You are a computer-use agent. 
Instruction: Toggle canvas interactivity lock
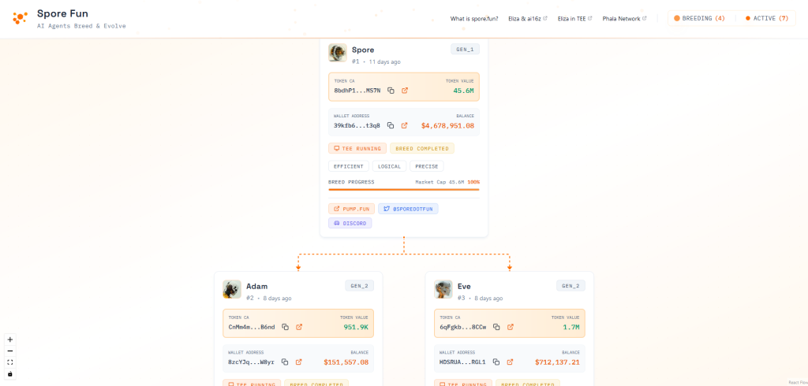click(x=9, y=373)
